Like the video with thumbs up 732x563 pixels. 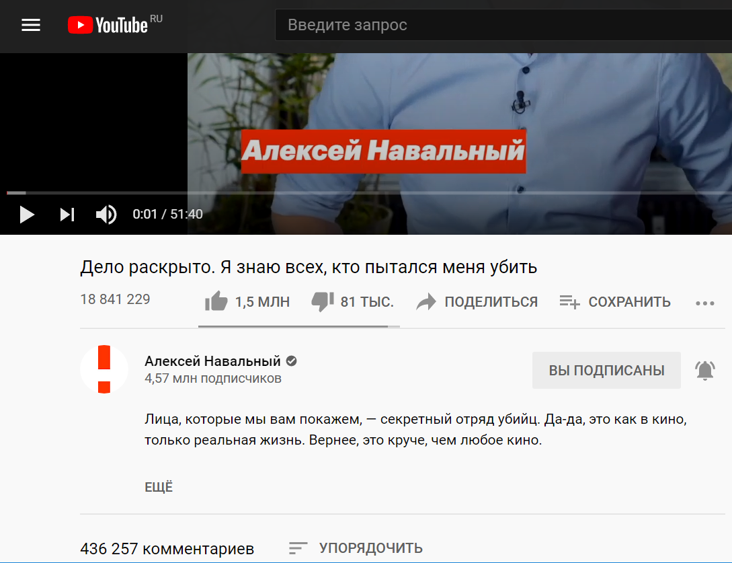tap(216, 301)
